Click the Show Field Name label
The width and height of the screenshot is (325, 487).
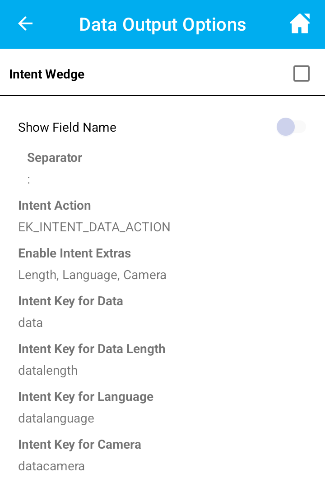(x=67, y=128)
